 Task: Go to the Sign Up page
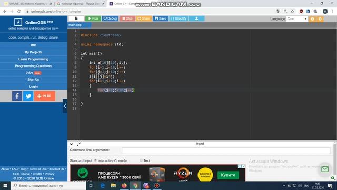(x=33, y=80)
